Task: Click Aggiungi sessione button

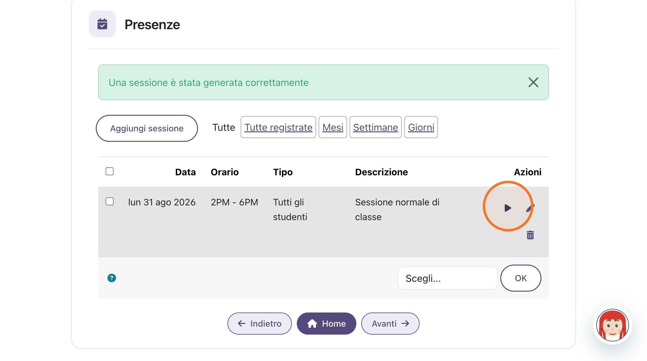Action: click(147, 128)
